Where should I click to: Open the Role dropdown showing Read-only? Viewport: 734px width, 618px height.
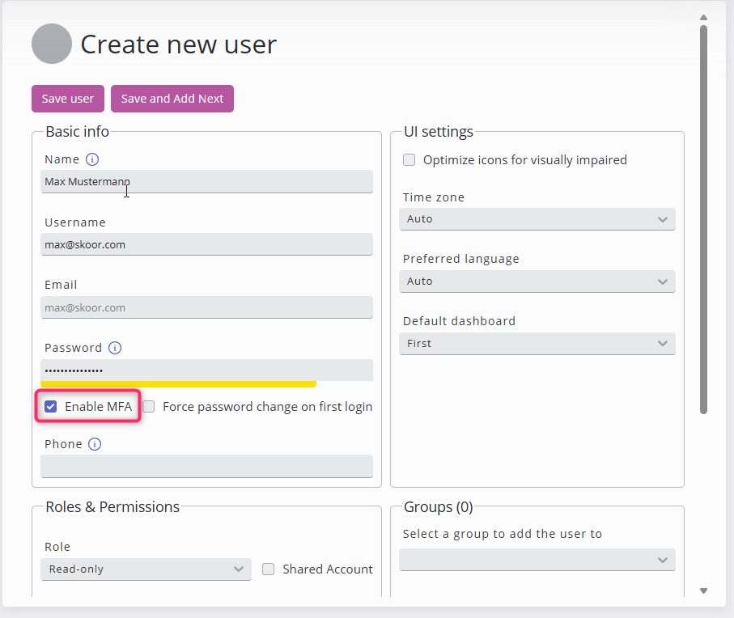tap(146, 569)
